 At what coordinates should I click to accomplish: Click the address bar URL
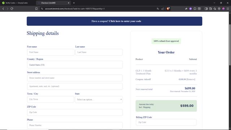tap(75, 9)
